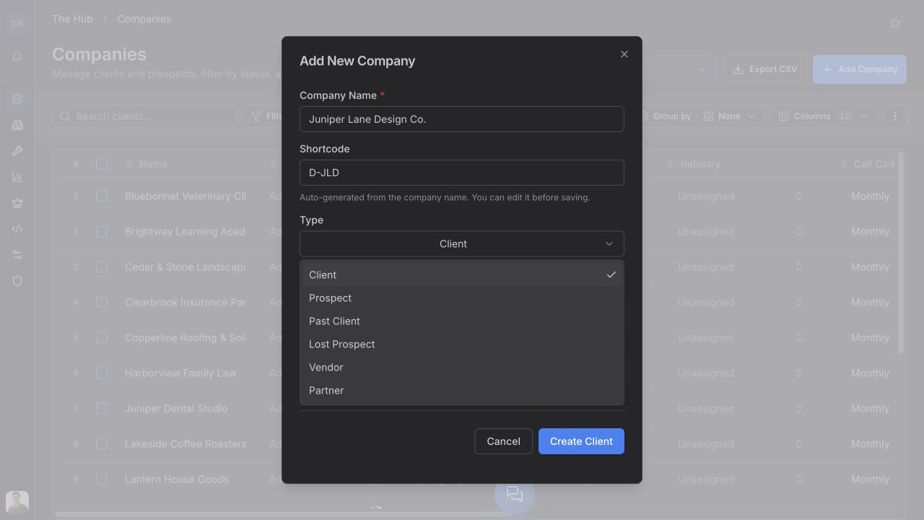Collapse the Type dropdown showing Client

(x=462, y=244)
